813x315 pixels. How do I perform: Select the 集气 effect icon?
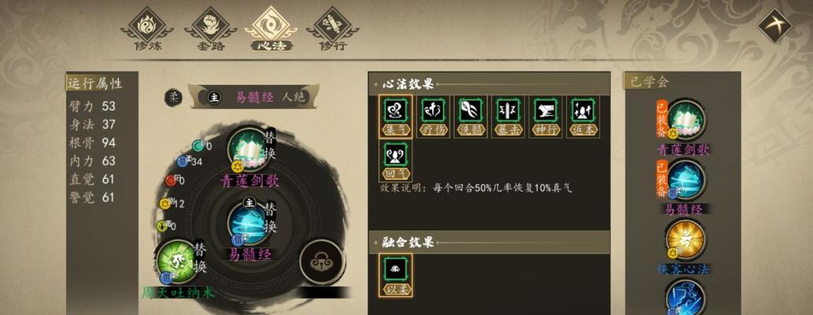click(x=396, y=117)
